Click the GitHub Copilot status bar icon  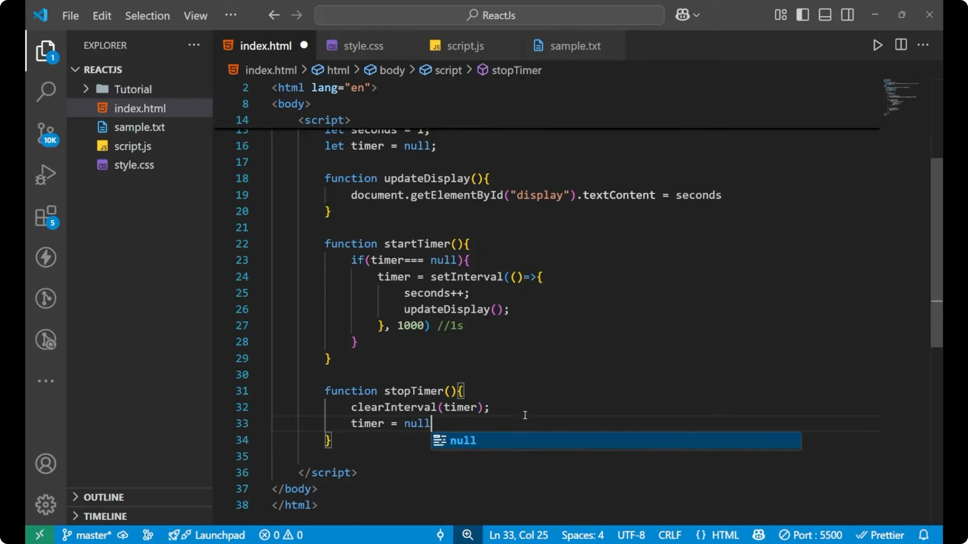pyautogui.click(x=759, y=535)
